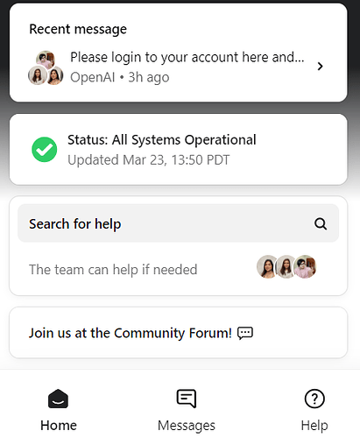Image resolution: width=360 pixels, height=438 pixels.
Task: Click the Recent message heading
Action: coord(78,29)
